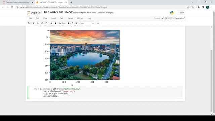Reload the page
Screen dimensions: 215x121
coord(12,7)
